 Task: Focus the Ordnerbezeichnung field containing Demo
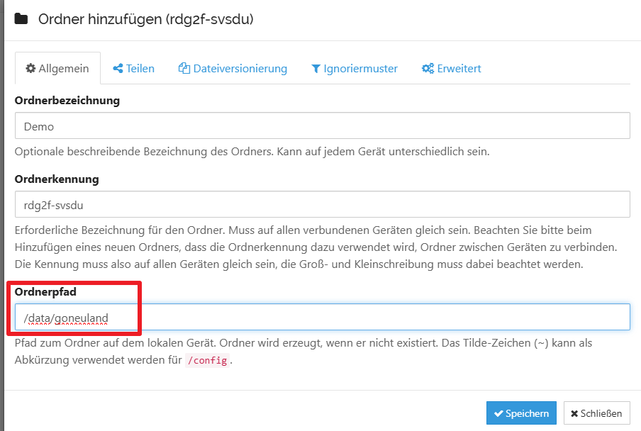click(322, 126)
